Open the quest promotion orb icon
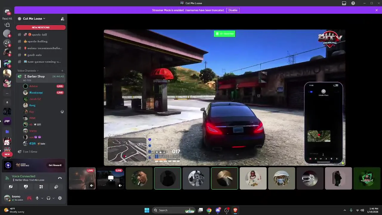The height and width of the screenshot is (215, 382). point(8,165)
